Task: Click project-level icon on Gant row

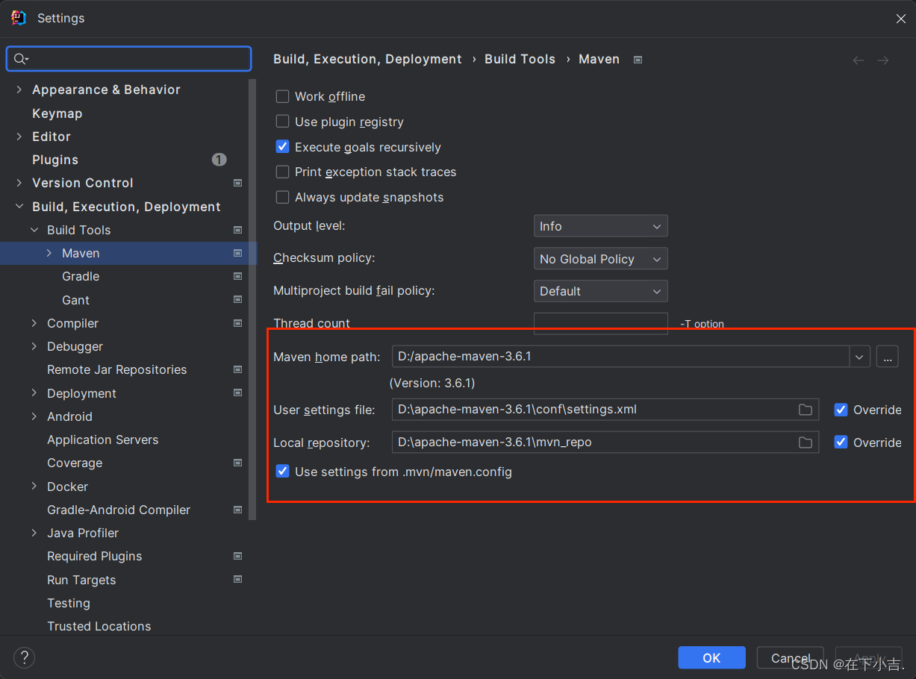Action: pos(237,300)
